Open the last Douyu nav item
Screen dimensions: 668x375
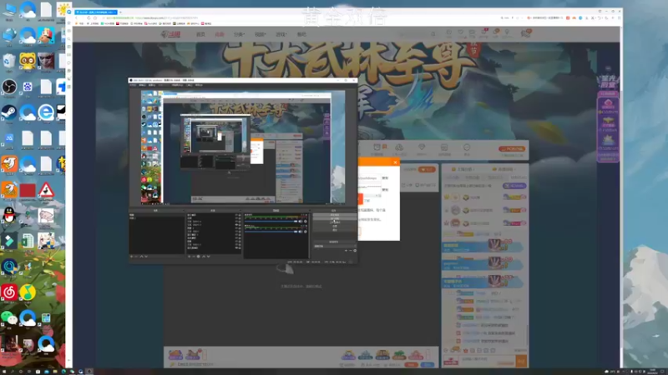click(301, 34)
